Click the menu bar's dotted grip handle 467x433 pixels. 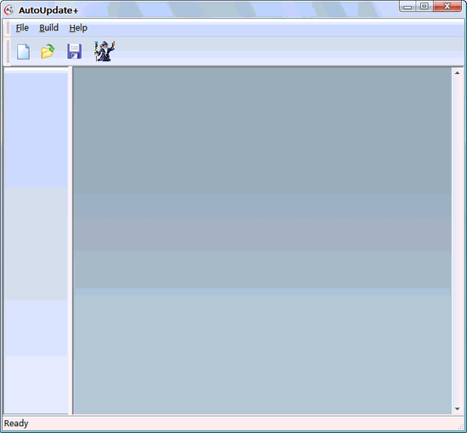coord(8,28)
